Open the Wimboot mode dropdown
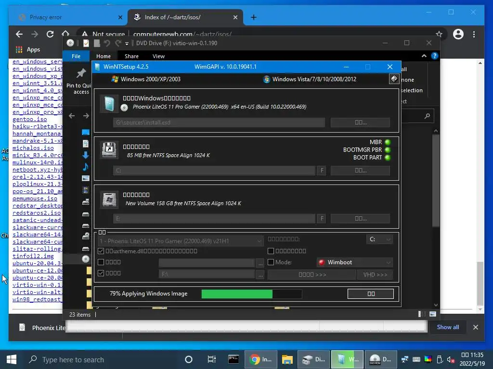 pos(355,262)
